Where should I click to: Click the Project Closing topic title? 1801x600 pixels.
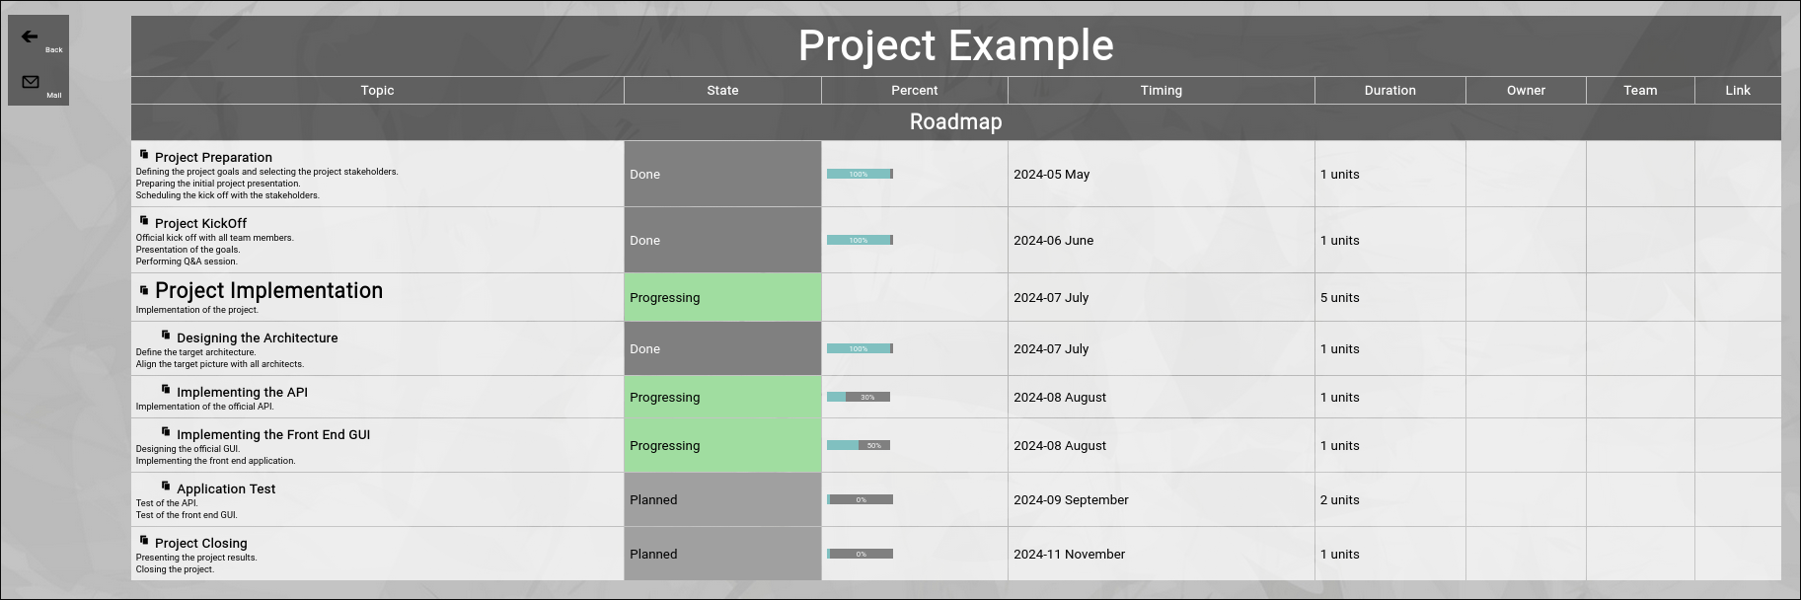pos(201,544)
